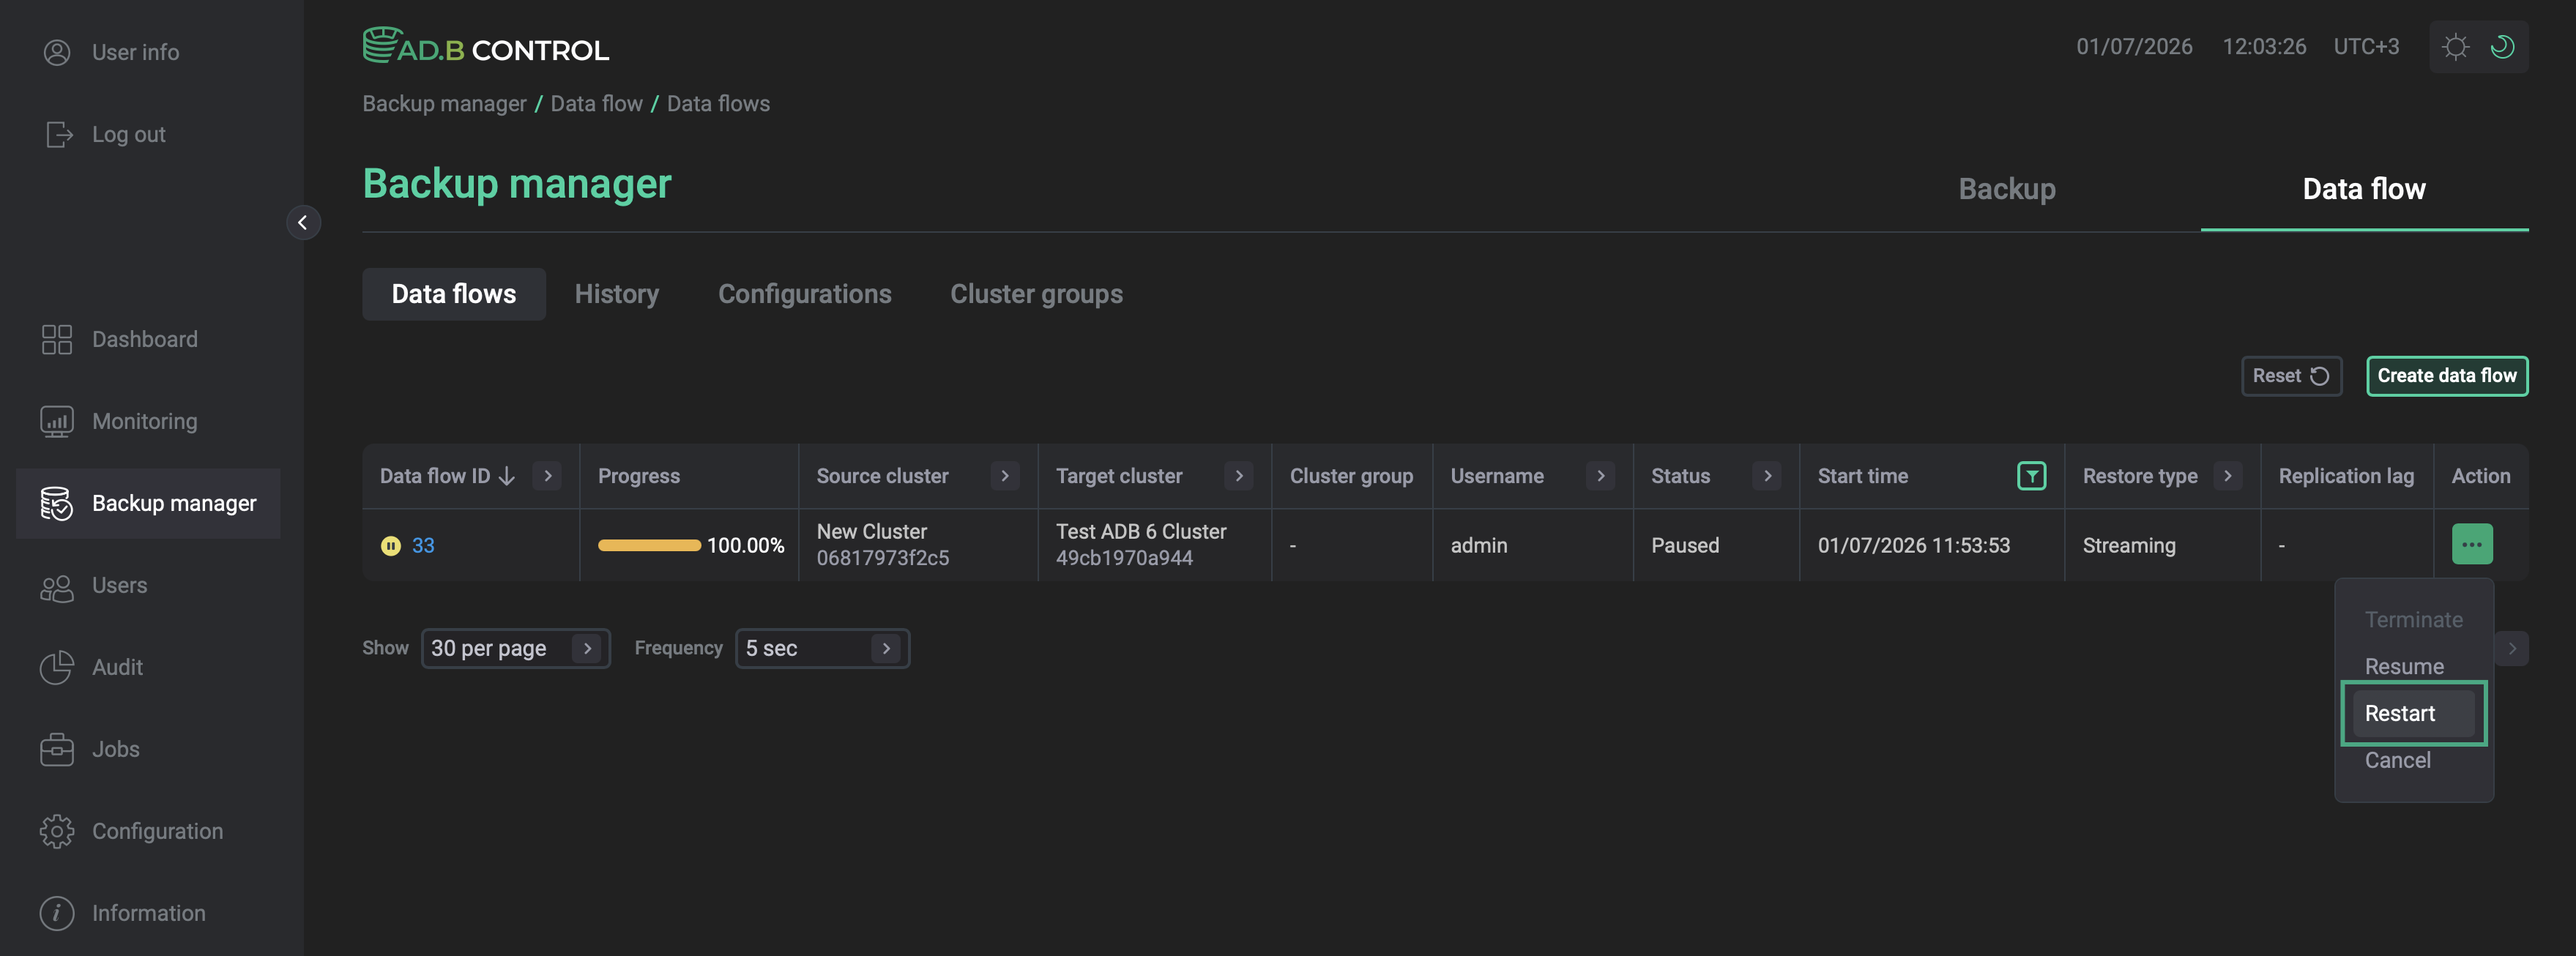Open the Cluster groups sub-tab
Screen dimensions: 2576x956
[x=1036, y=294]
